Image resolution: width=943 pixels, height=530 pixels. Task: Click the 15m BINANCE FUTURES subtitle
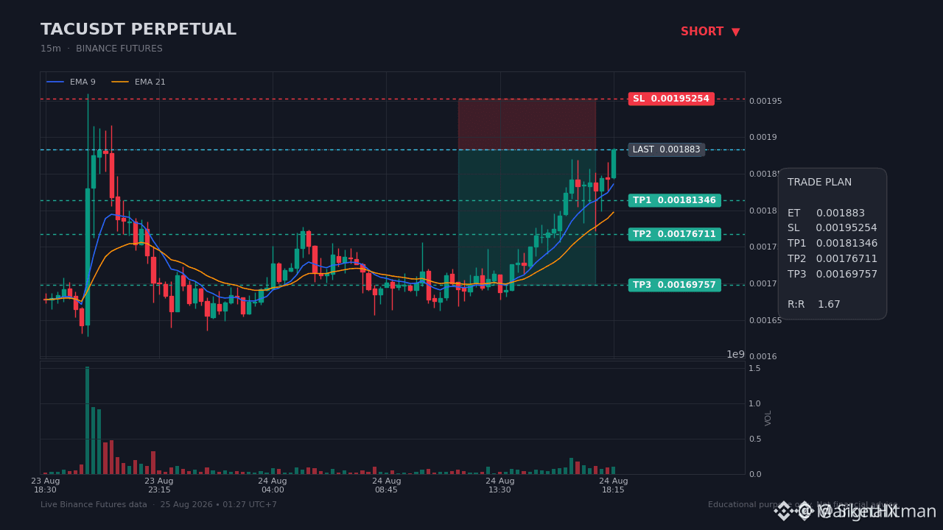pos(102,49)
